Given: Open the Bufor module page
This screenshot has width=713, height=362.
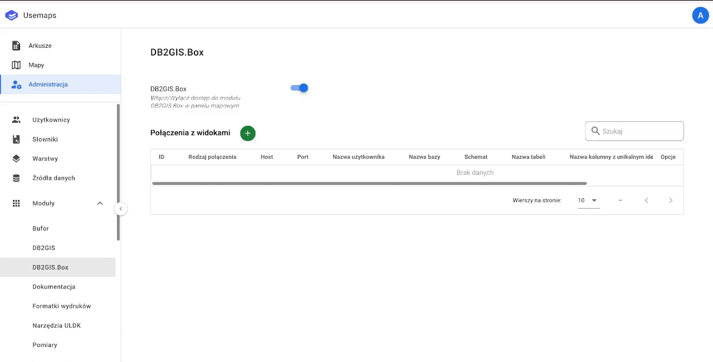Looking at the screenshot, I should pyautogui.click(x=41, y=228).
